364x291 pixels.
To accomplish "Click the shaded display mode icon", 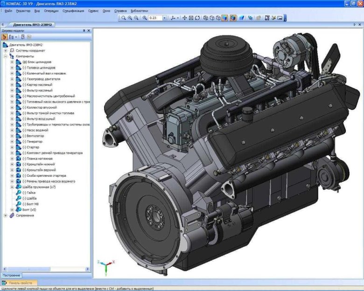I will [x=225, y=18].
